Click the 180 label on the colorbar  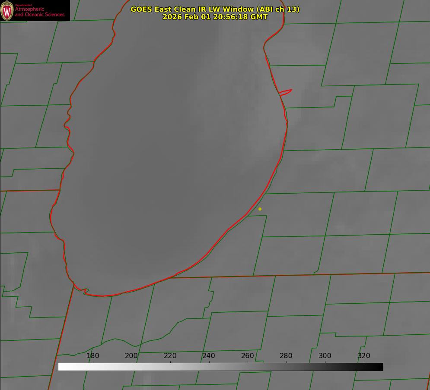pyautogui.click(x=93, y=356)
